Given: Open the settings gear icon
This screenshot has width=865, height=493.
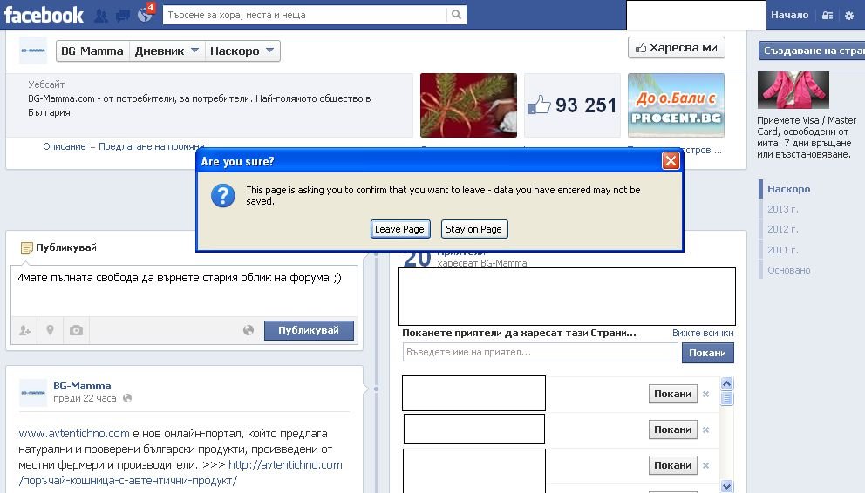Looking at the screenshot, I should coord(849,16).
